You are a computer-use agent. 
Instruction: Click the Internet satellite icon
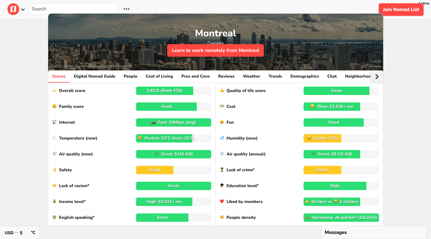click(x=54, y=122)
